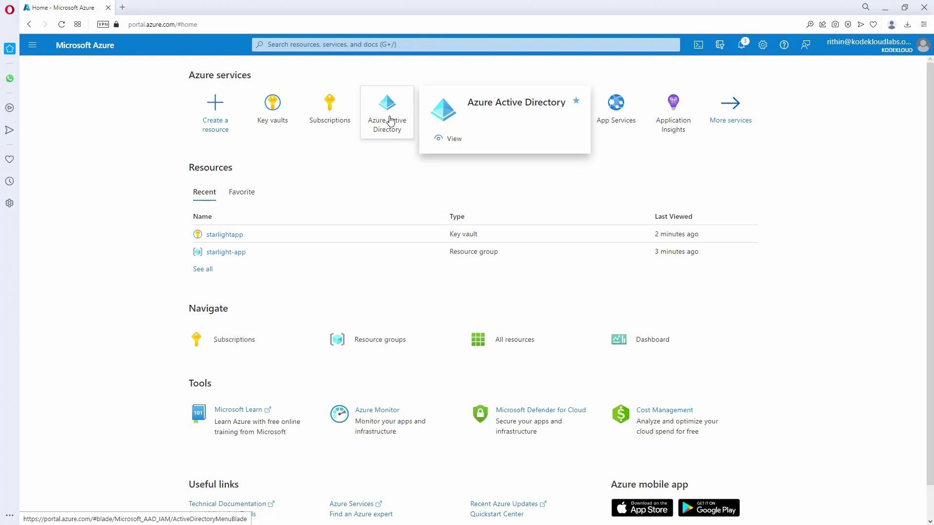934x525 pixels.
Task: Open the starlightapp key vault link
Action: coord(224,234)
